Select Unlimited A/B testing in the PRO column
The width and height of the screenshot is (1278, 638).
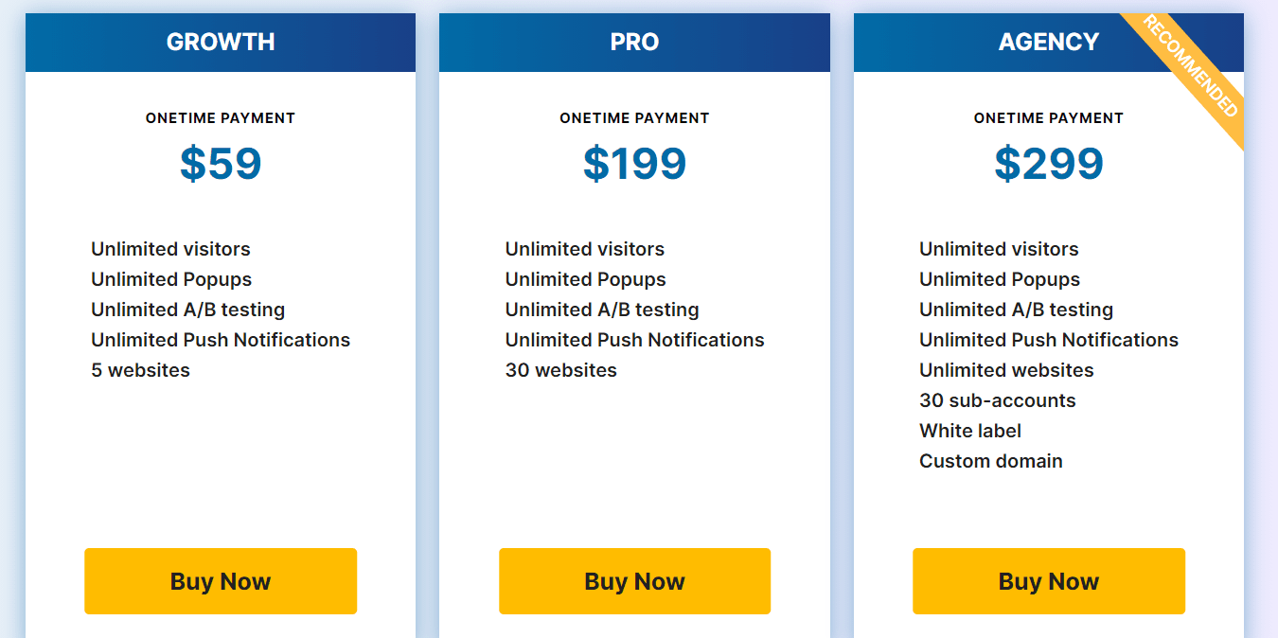coord(600,310)
